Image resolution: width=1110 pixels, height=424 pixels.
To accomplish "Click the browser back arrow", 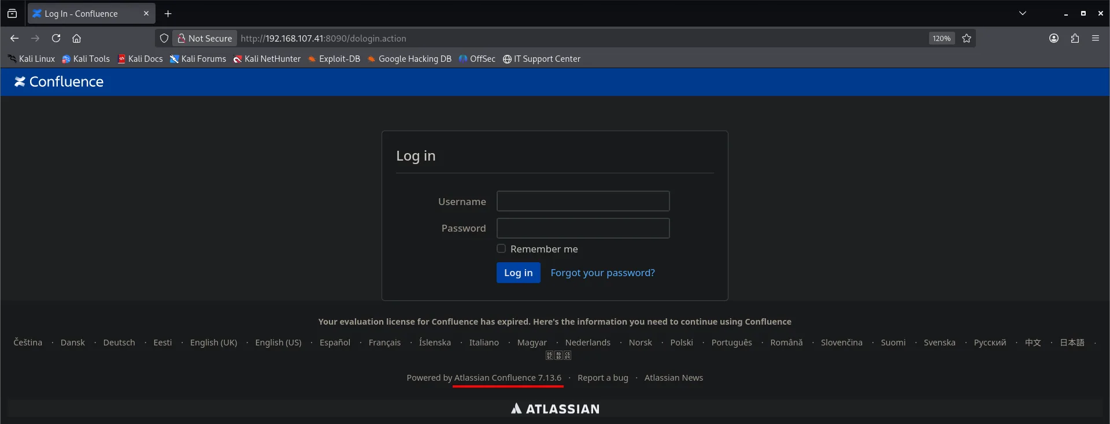I will [x=14, y=38].
